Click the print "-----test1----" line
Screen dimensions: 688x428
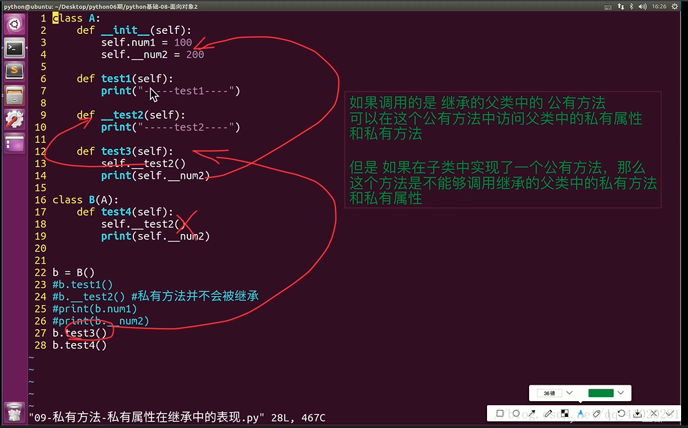point(171,90)
